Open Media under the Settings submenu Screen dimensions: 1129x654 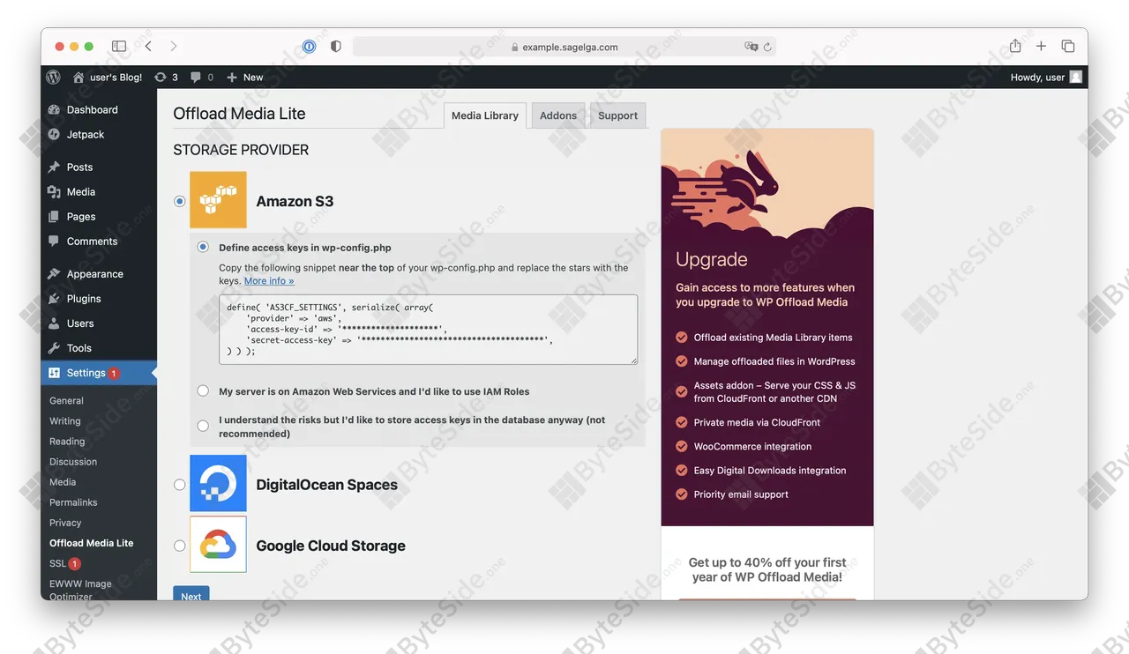tap(63, 481)
